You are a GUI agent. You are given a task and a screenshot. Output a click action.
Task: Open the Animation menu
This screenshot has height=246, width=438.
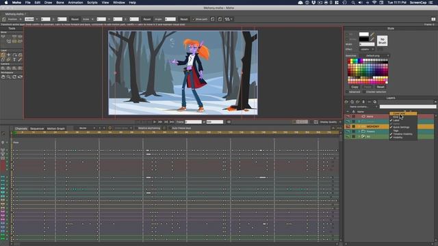pos(75,3)
